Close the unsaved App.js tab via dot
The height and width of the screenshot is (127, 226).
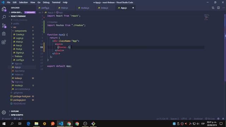(133, 8)
